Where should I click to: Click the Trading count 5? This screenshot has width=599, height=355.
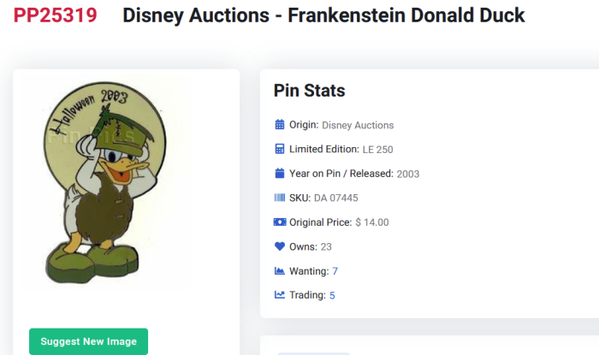(332, 295)
